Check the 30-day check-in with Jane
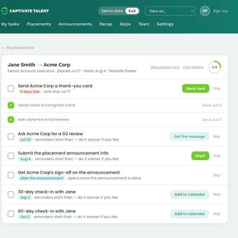The image size is (238, 238). click(11, 195)
